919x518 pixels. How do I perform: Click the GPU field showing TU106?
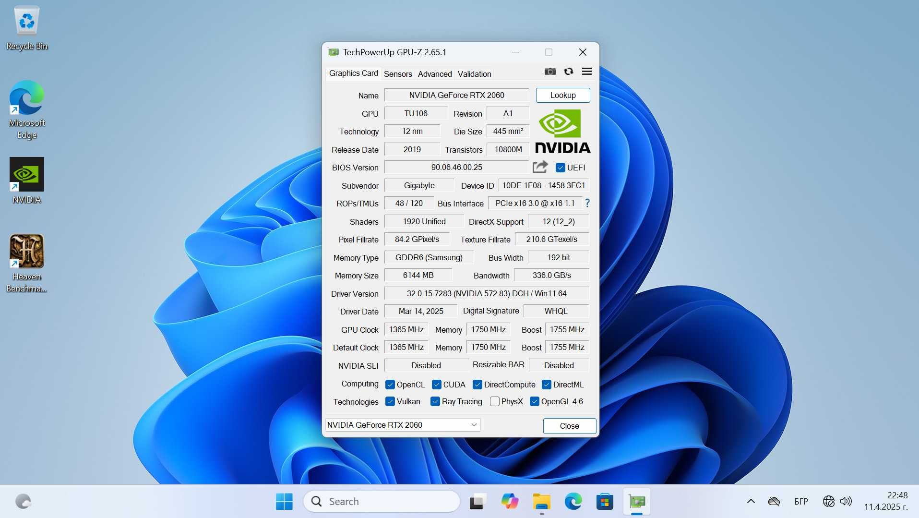tap(416, 113)
